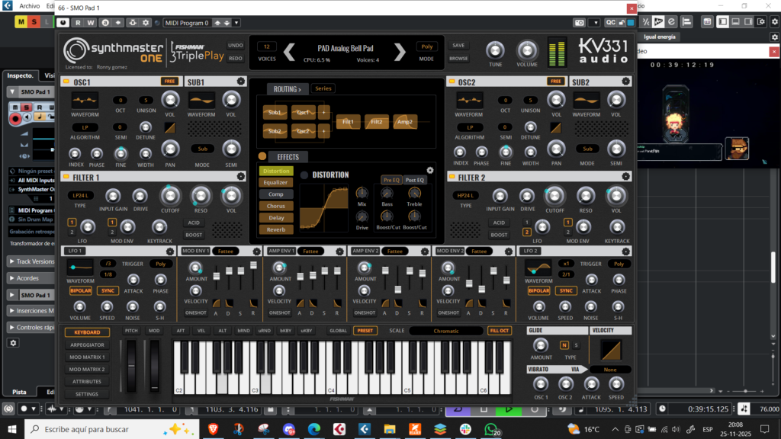The image size is (781, 439).
Task: Adjust master VOLUME knob
Action: pyautogui.click(x=526, y=50)
